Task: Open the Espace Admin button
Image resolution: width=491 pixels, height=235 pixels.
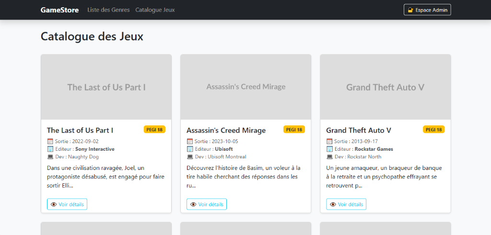Action: (x=427, y=10)
